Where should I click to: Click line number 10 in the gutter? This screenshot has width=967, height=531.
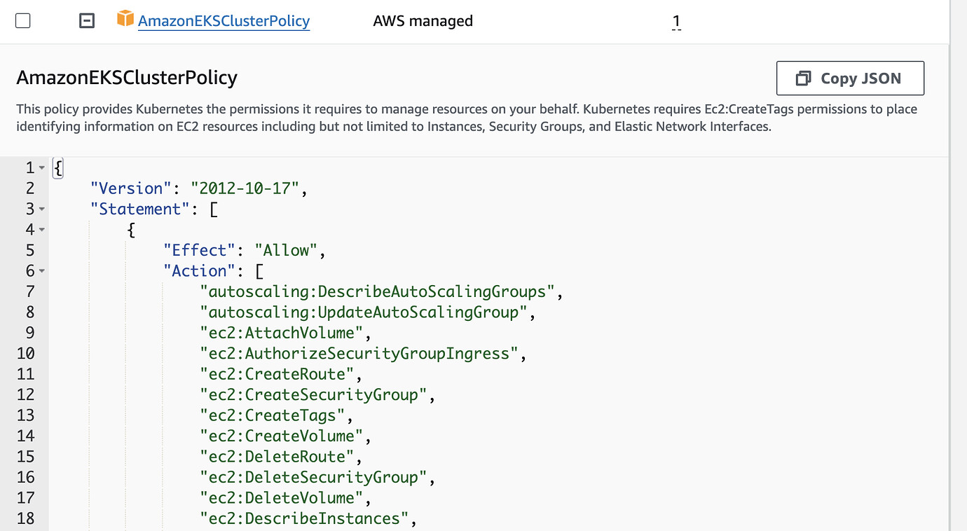pos(26,353)
